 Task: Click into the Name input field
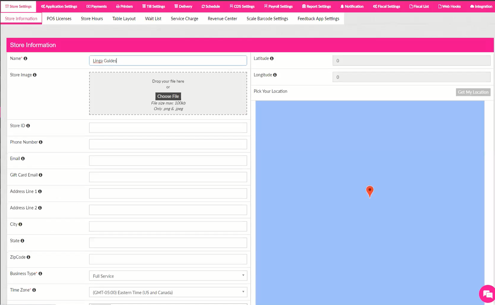click(x=168, y=61)
